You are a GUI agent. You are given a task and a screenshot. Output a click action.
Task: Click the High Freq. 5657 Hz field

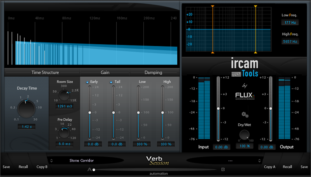290,42
